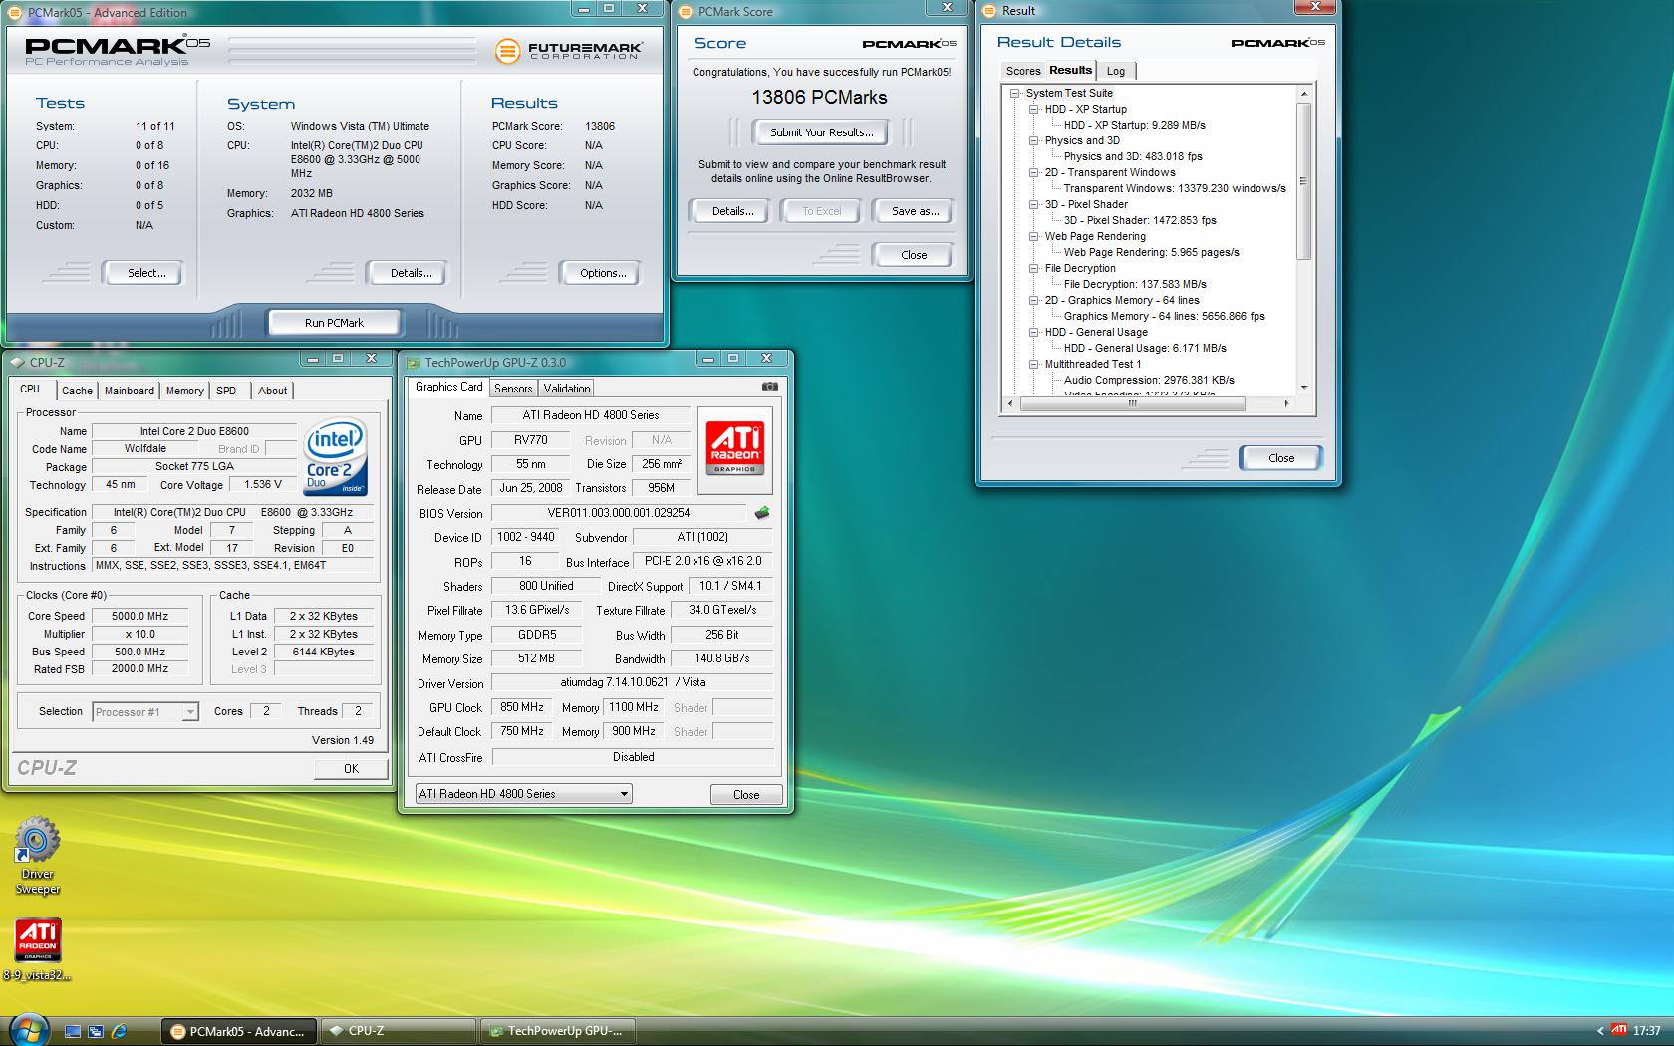Launch Internet Explorer from quick launch

pyautogui.click(x=119, y=1031)
